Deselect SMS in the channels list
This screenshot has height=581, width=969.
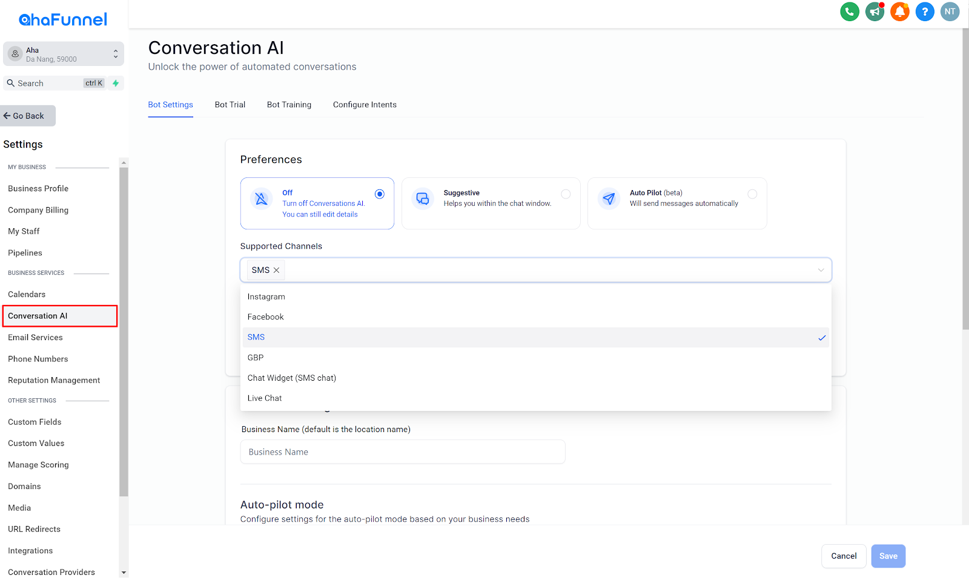click(x=536, y=337)
